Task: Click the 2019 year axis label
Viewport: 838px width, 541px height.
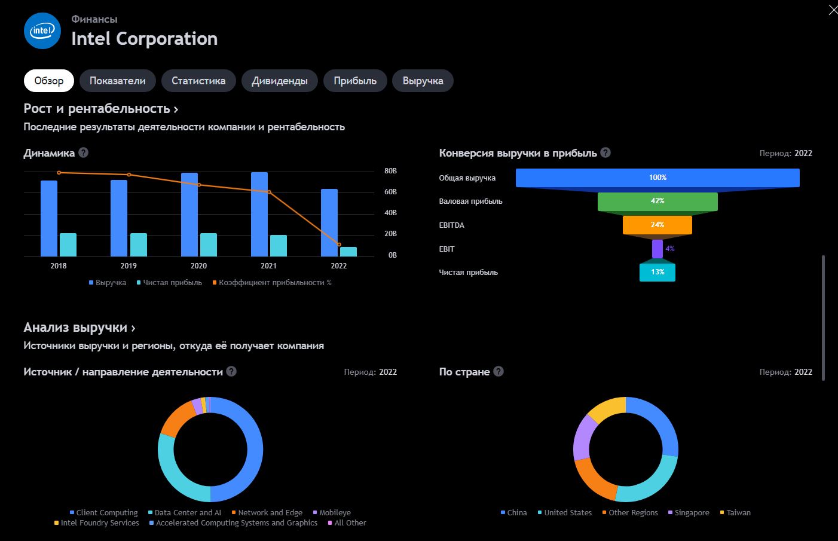Action: [x=129, y=266]
